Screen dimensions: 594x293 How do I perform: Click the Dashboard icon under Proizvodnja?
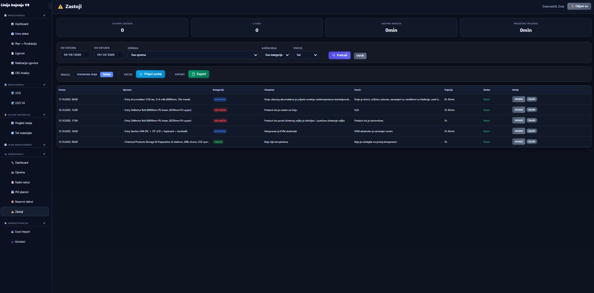pos(13,24)
